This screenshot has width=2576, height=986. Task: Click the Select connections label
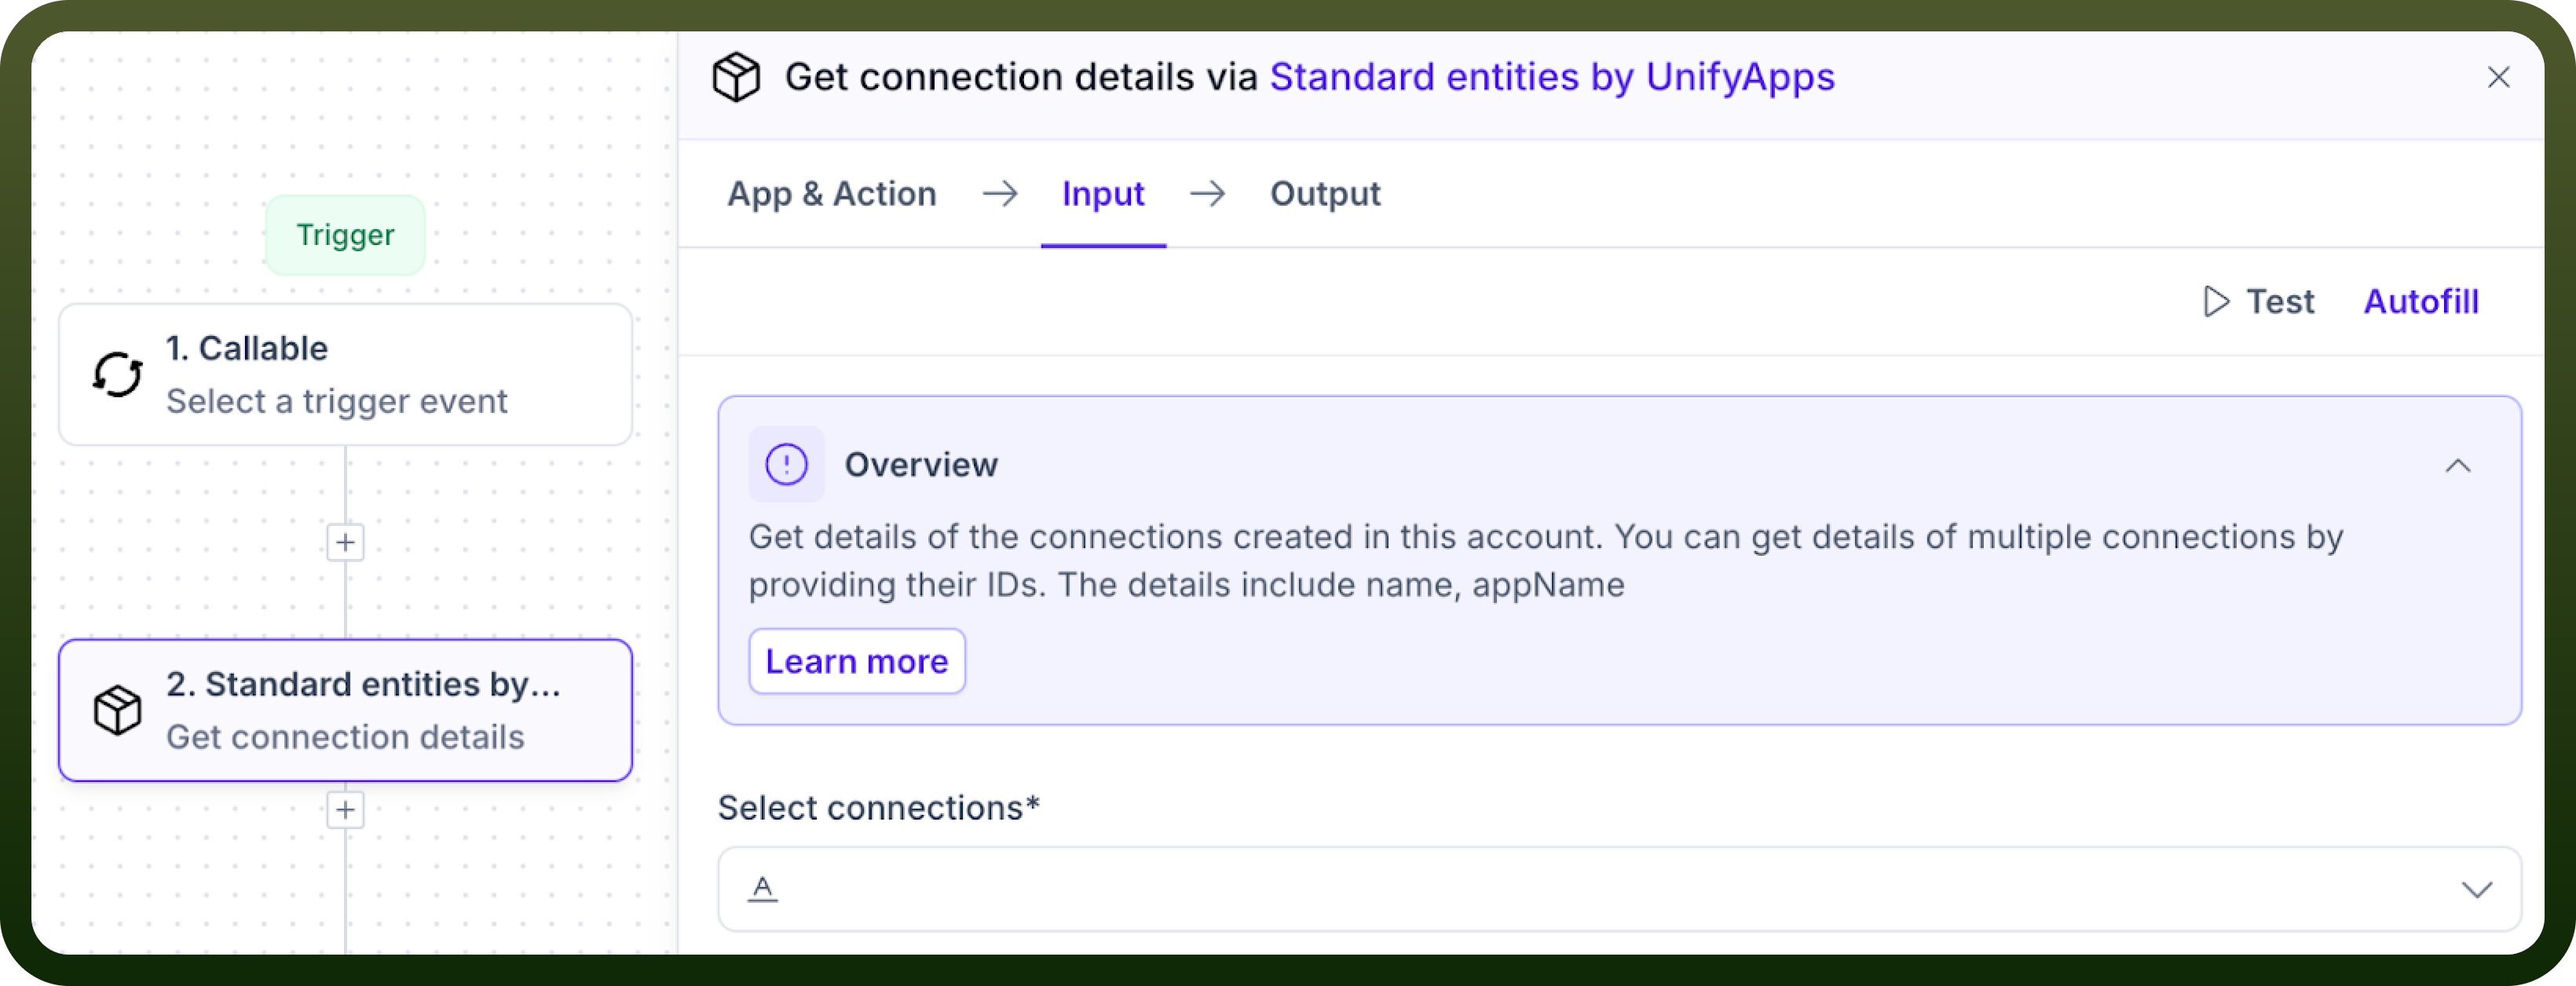(879, 807)
